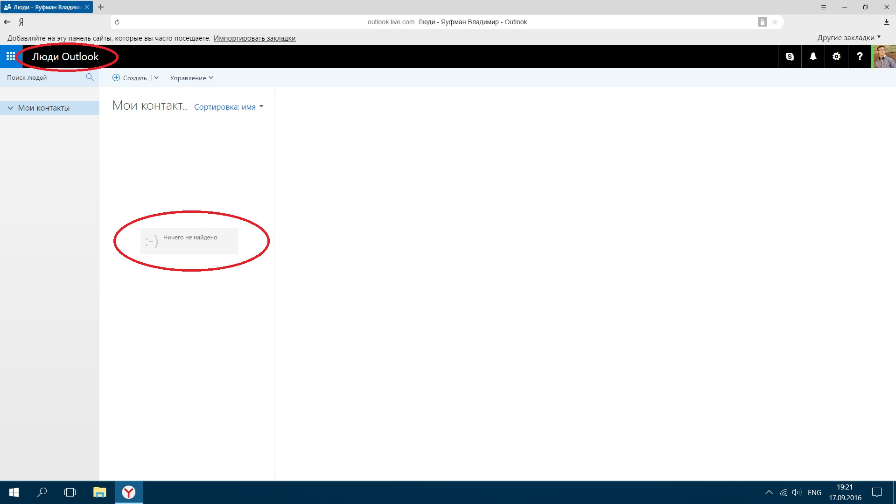This screenshot has width=896, height=504.
Task: Click the padlock site security icon
Action: tap(762, 22)
